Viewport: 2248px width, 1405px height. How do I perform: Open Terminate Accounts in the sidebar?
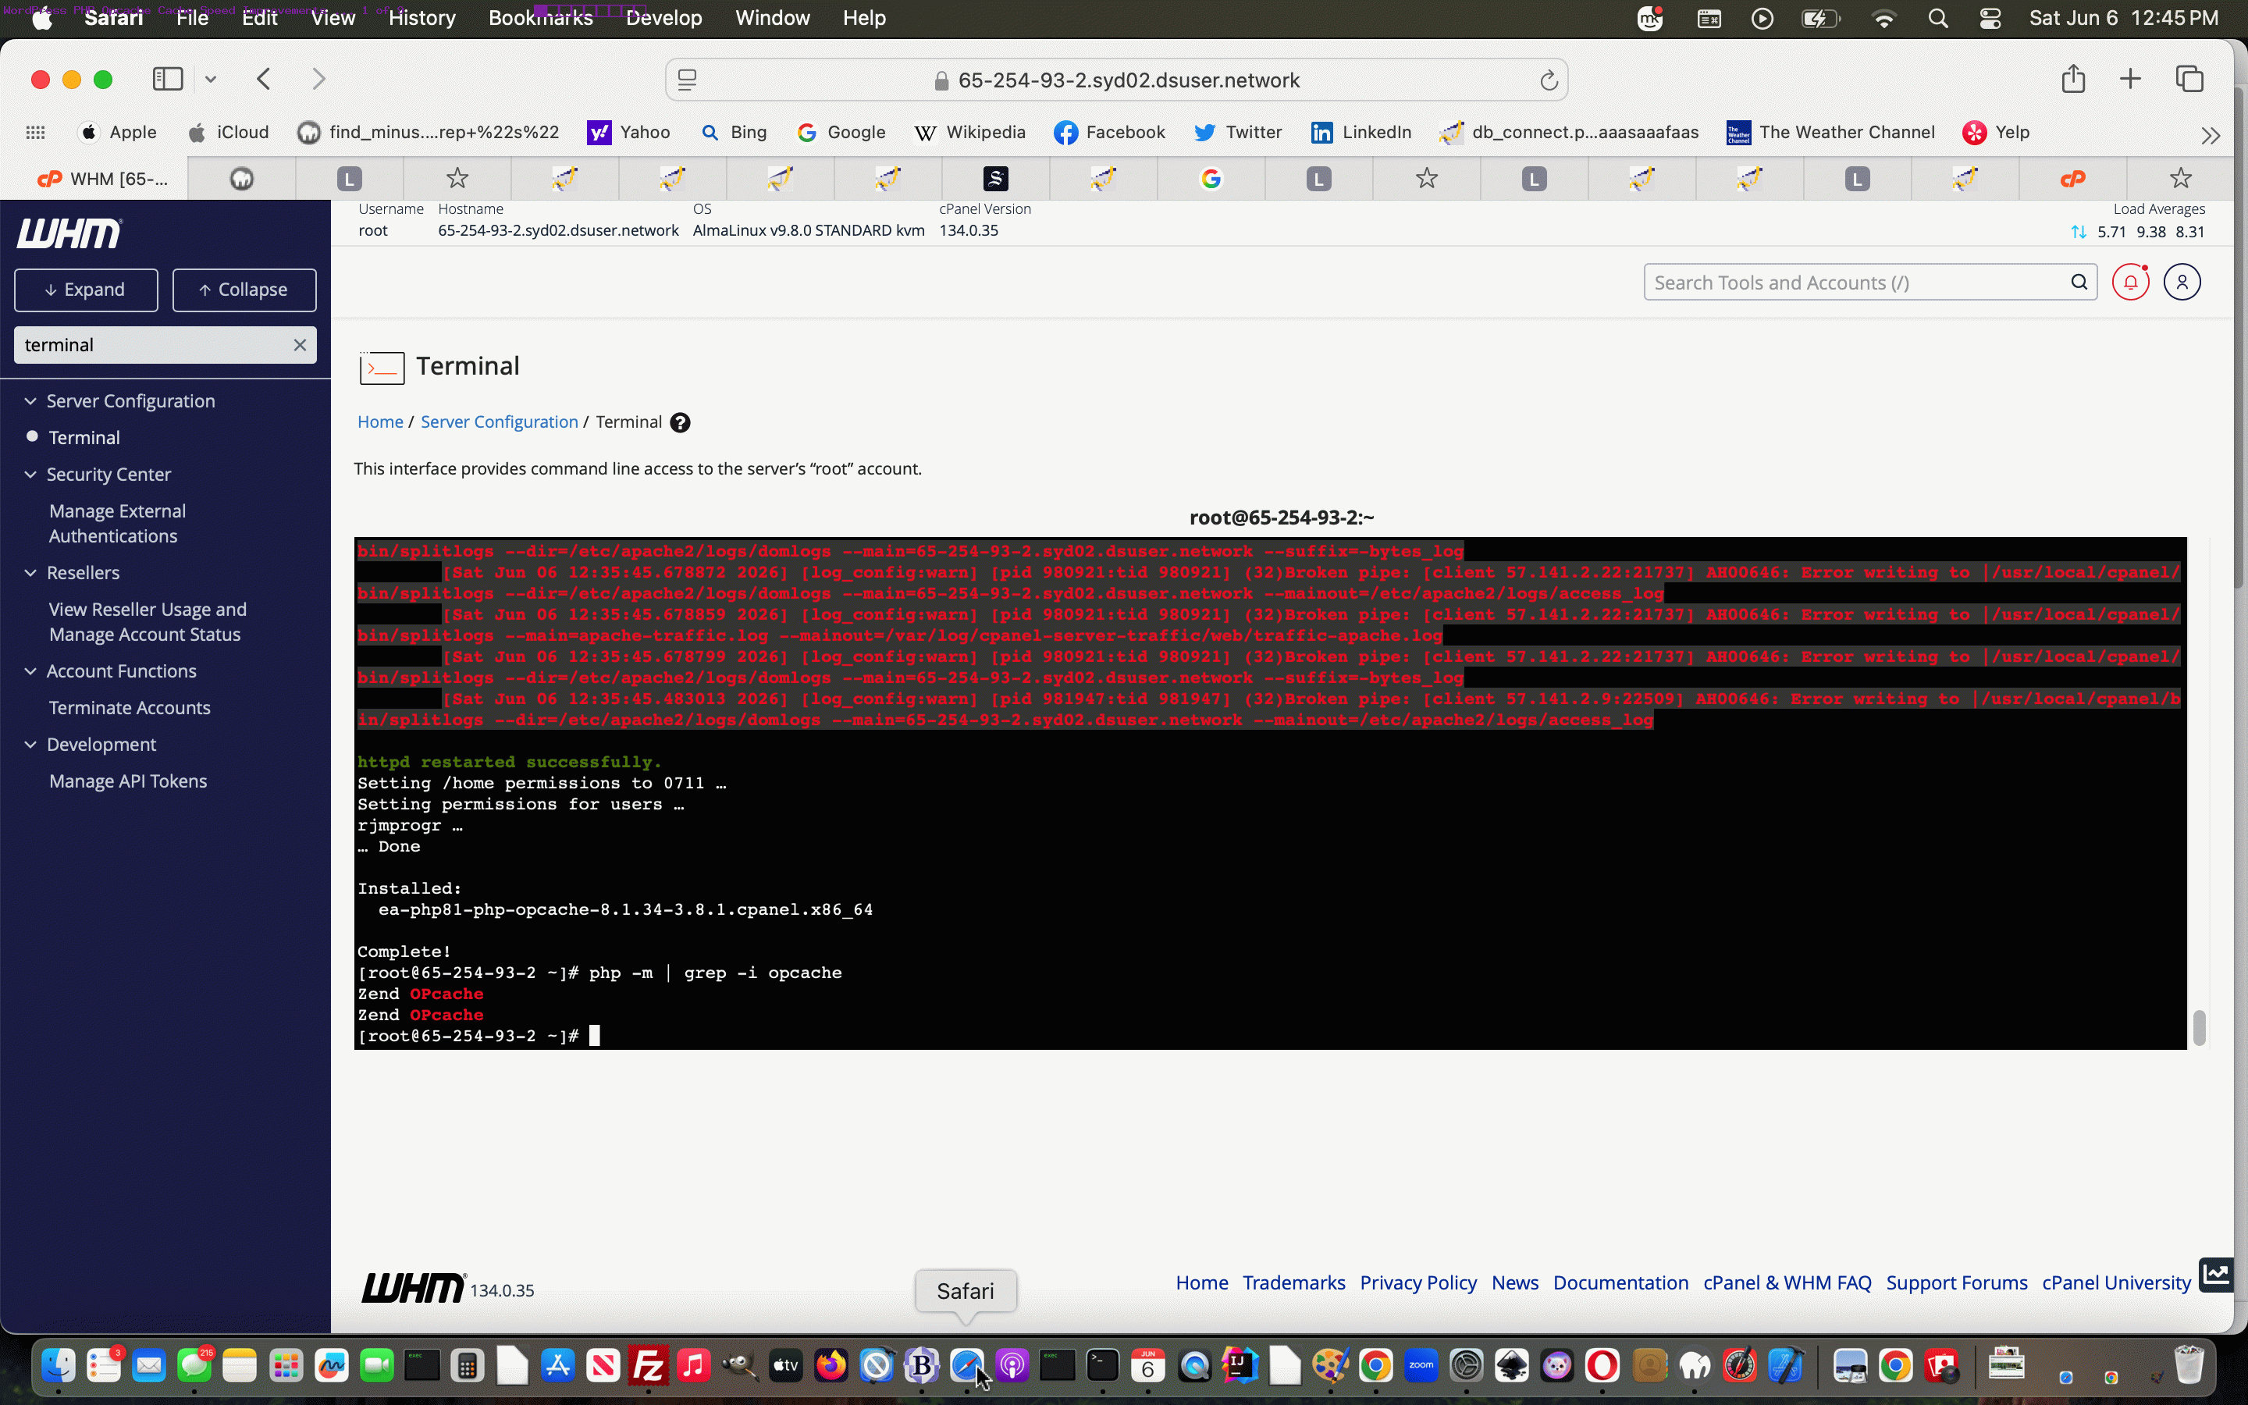130,707
